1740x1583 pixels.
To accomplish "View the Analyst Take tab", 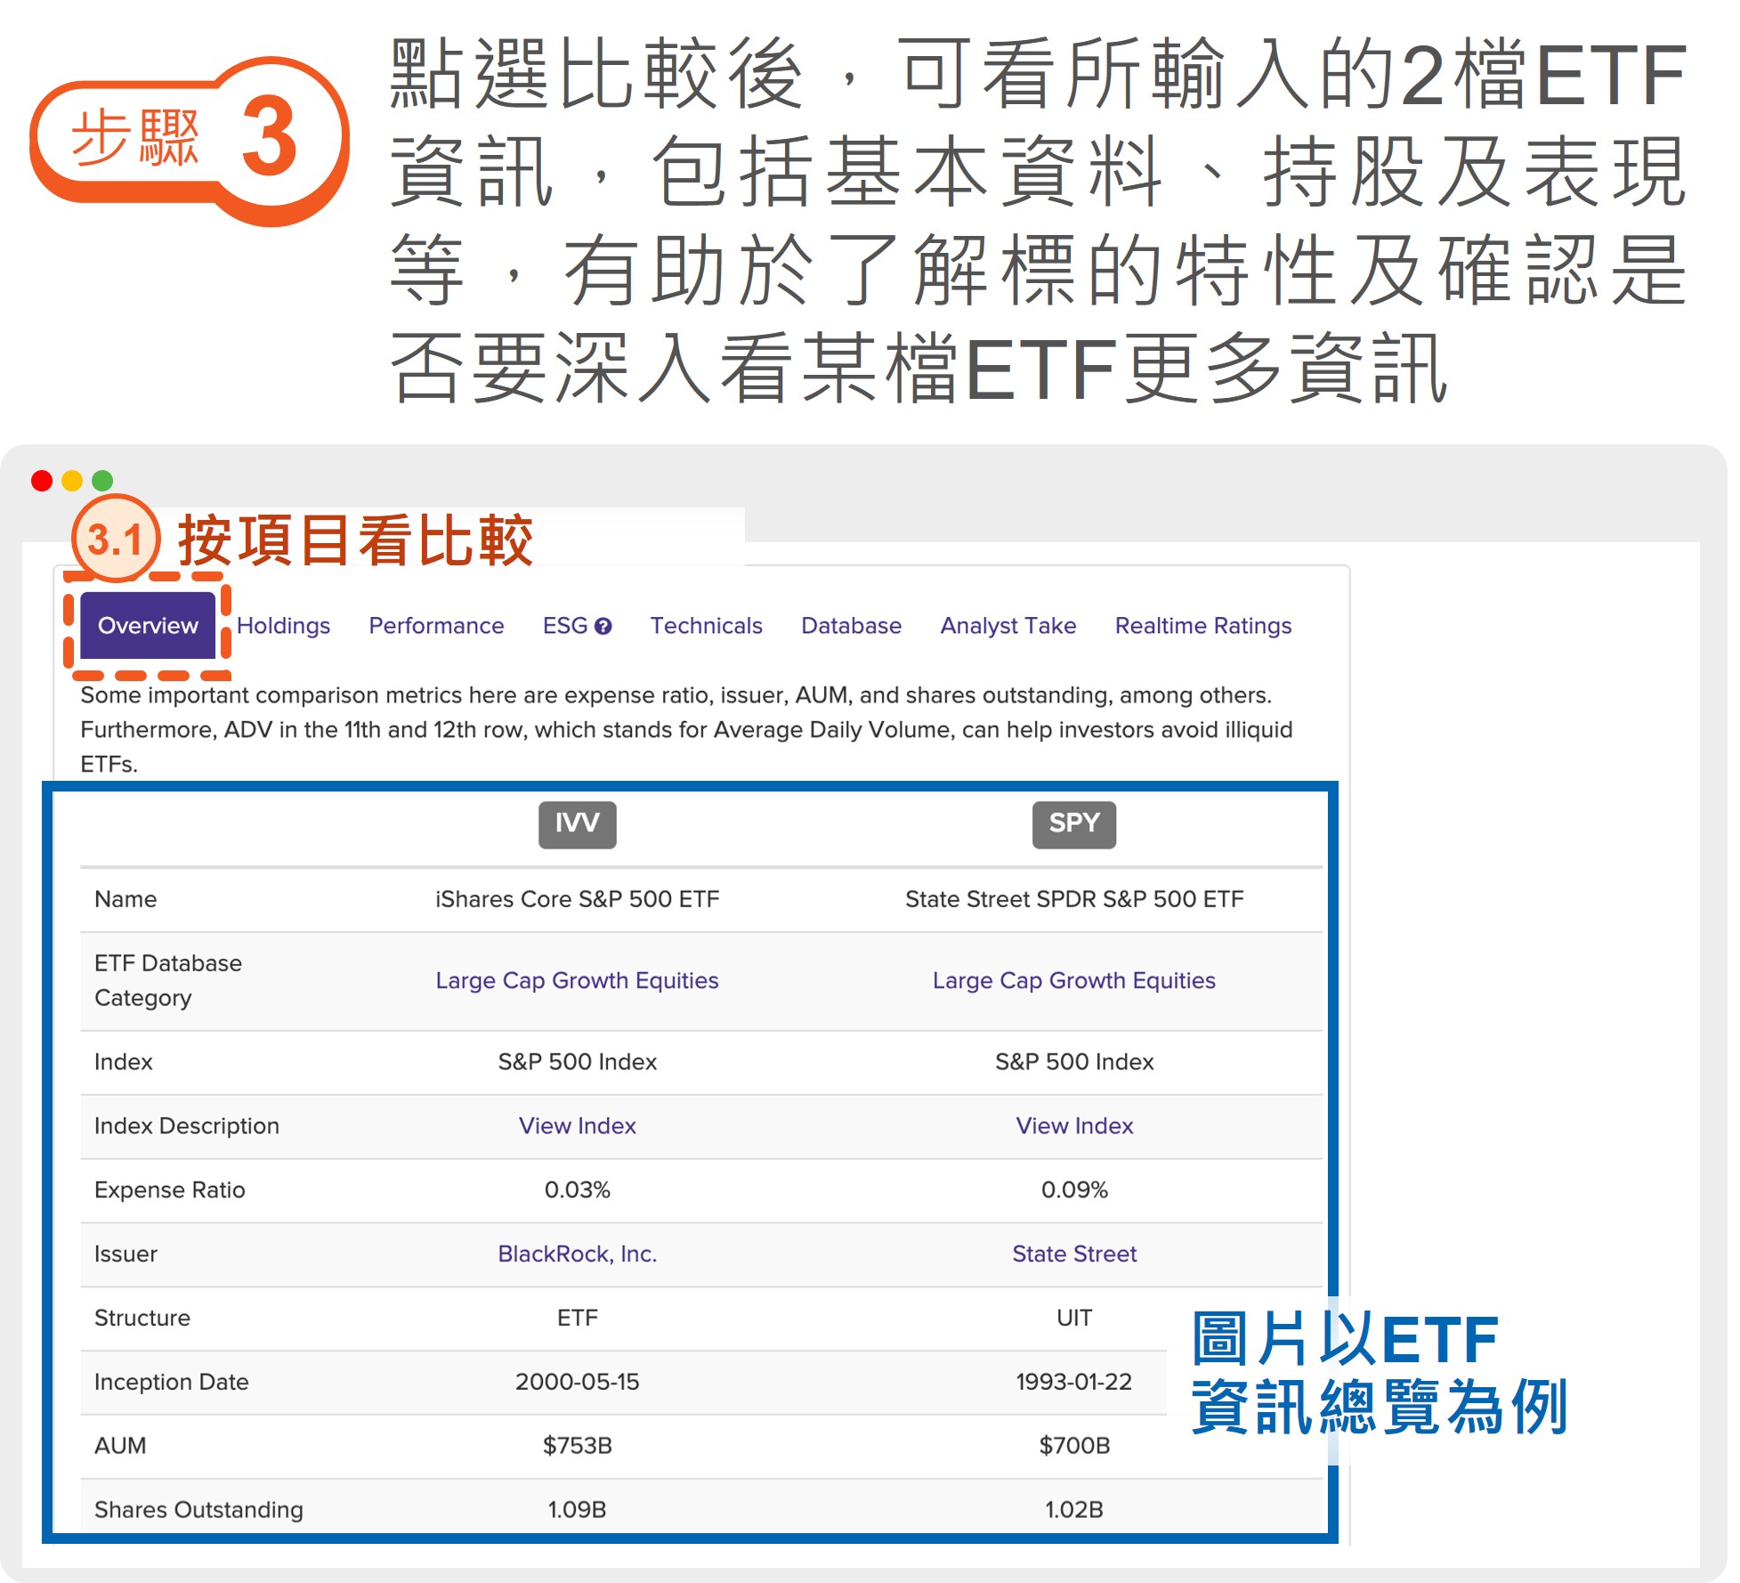I will pos(1008,626).
